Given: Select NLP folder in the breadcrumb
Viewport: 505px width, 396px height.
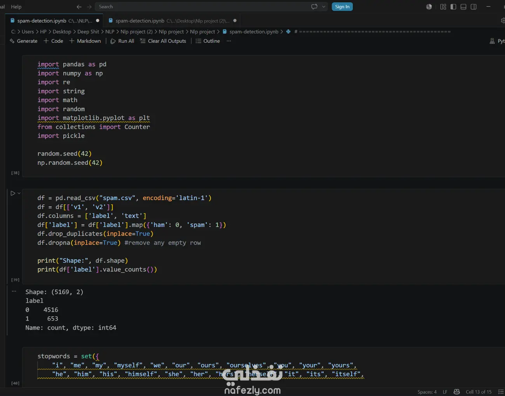Looking at the screenshot, I should [x=110, y=31].
